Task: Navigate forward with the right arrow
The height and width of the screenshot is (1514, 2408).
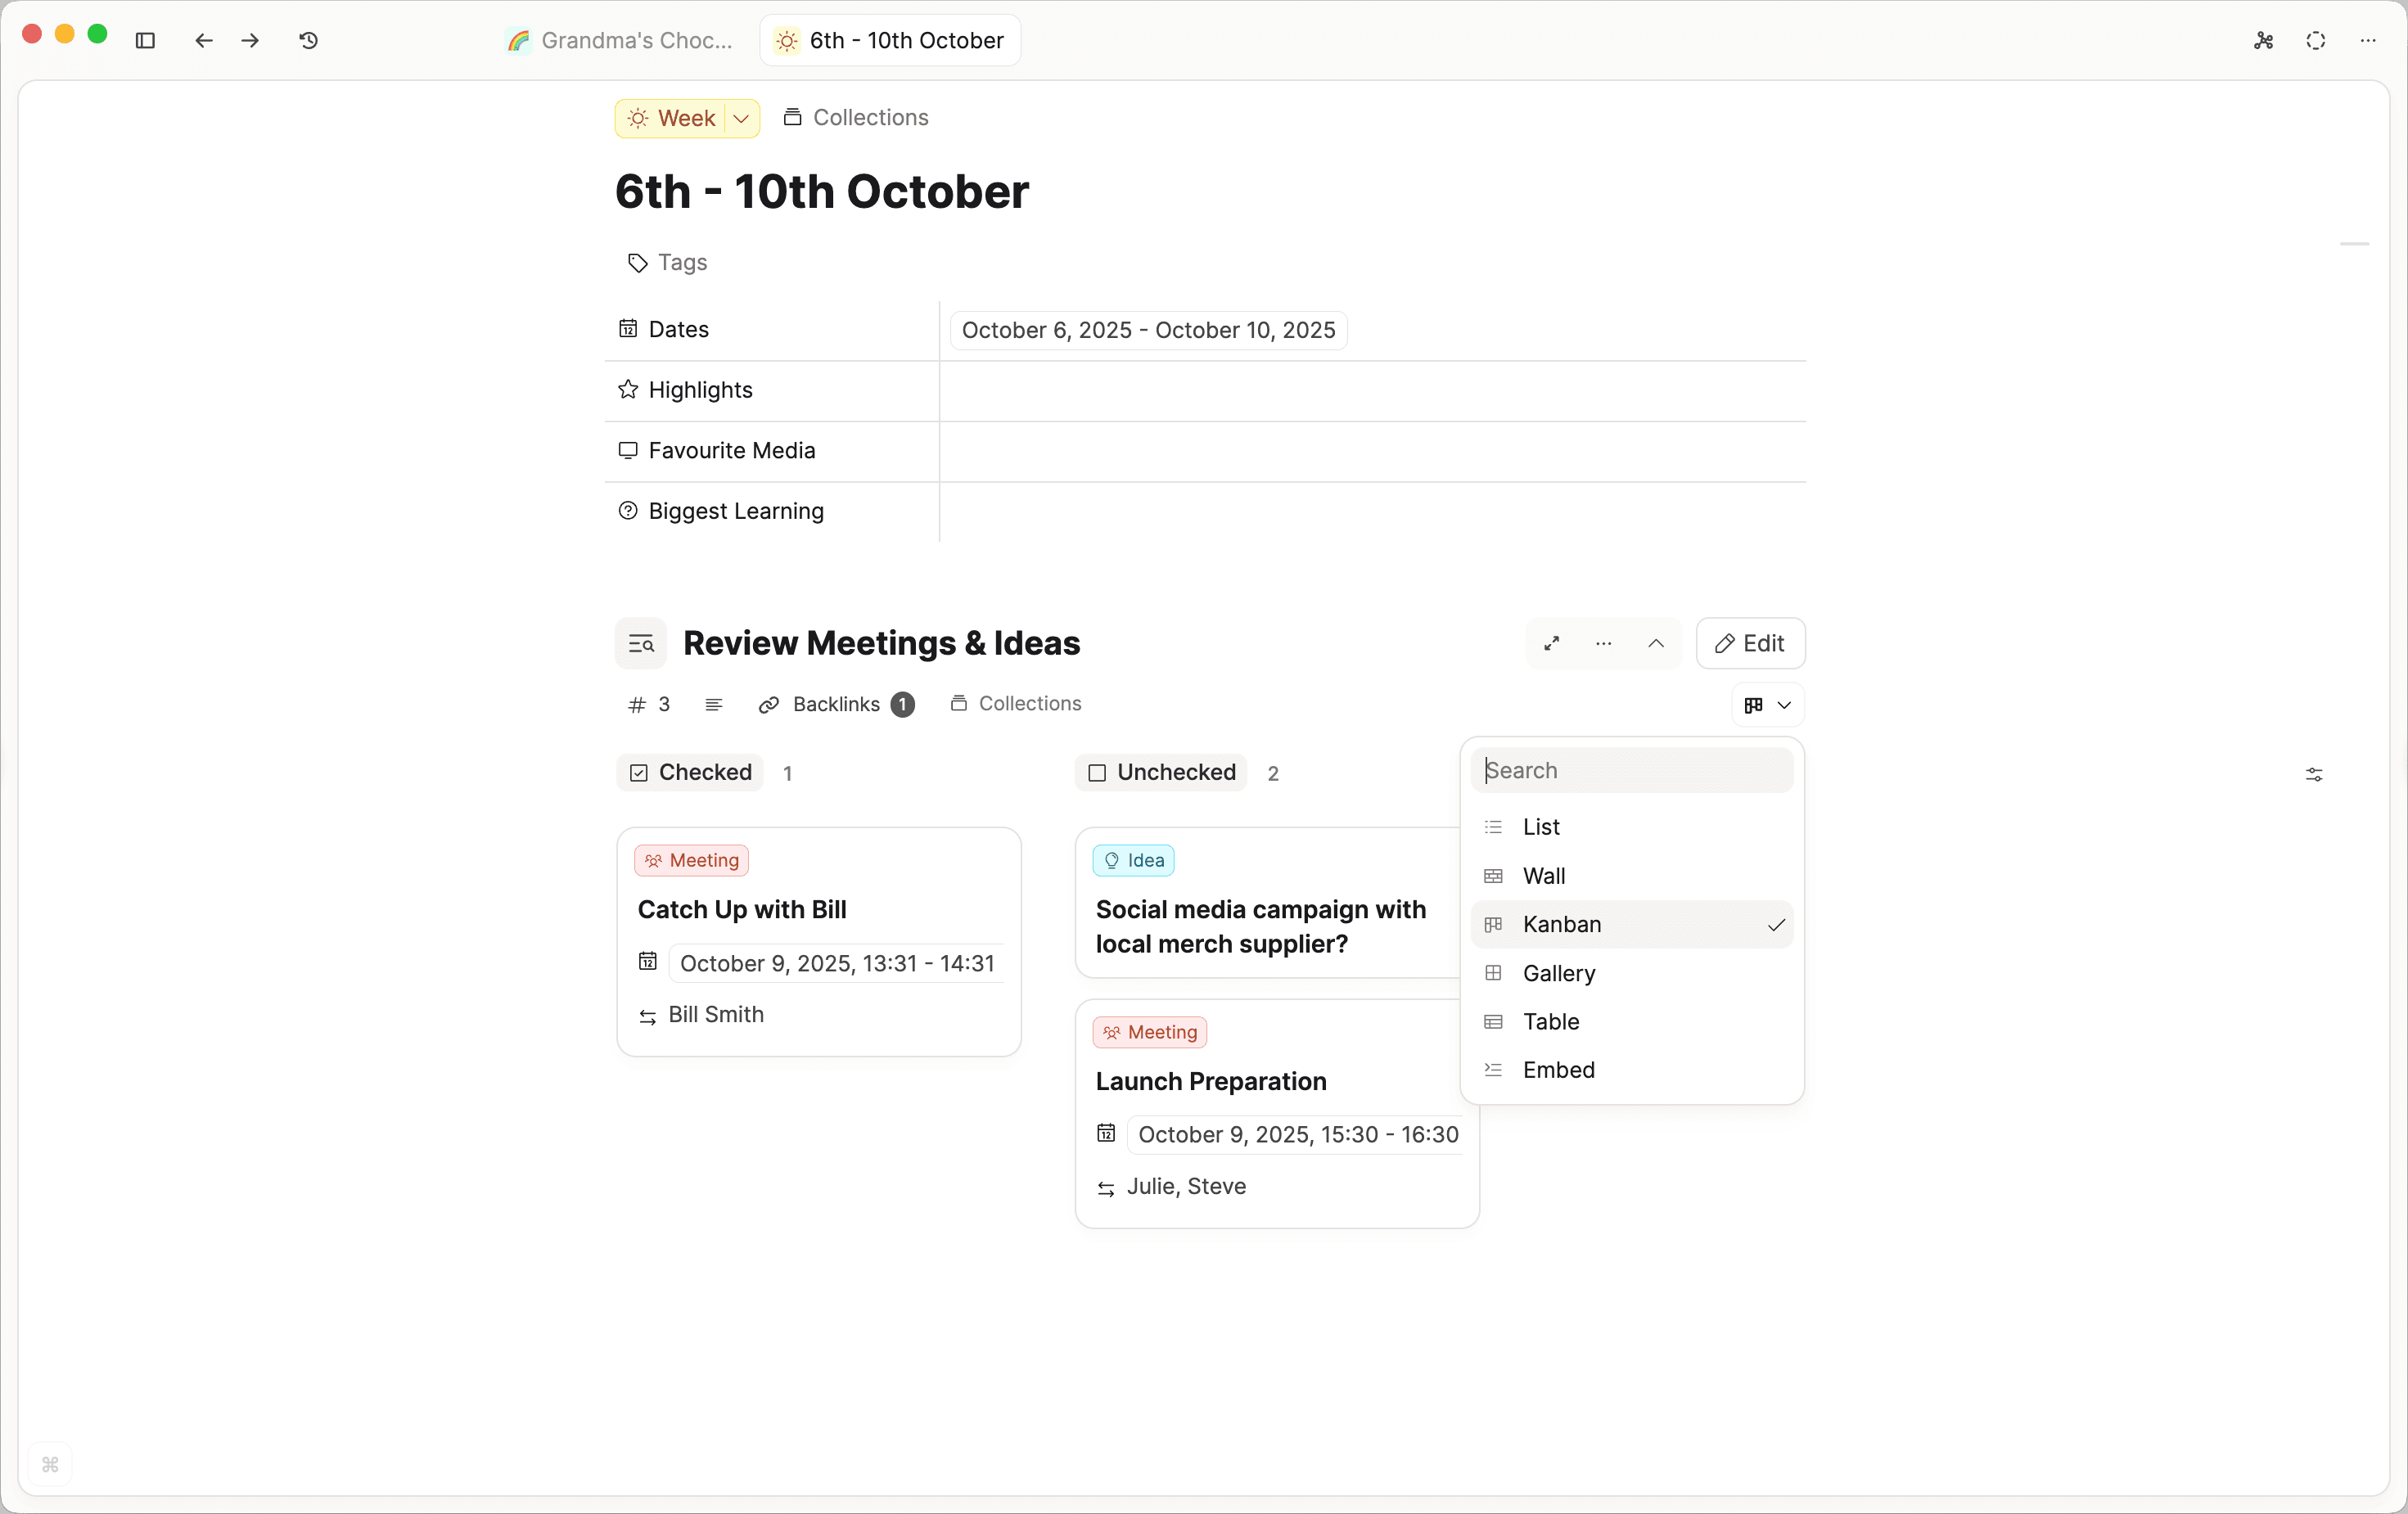Action: click(x=250, y=41)
